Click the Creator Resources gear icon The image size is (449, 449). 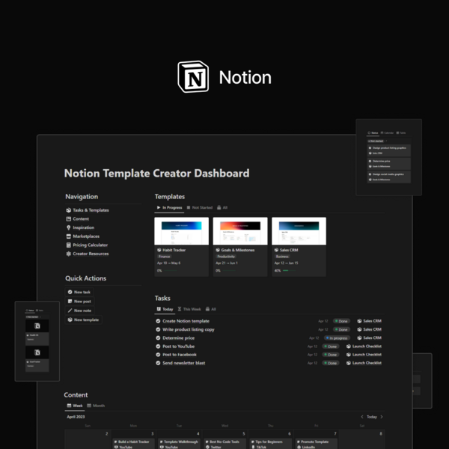[x=68, y=254]
